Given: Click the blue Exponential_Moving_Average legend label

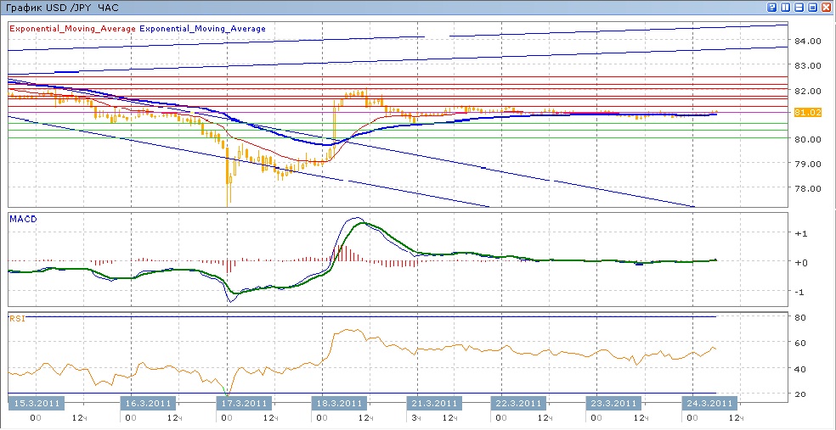Looking at the screenshot, I should click(203, 29).
